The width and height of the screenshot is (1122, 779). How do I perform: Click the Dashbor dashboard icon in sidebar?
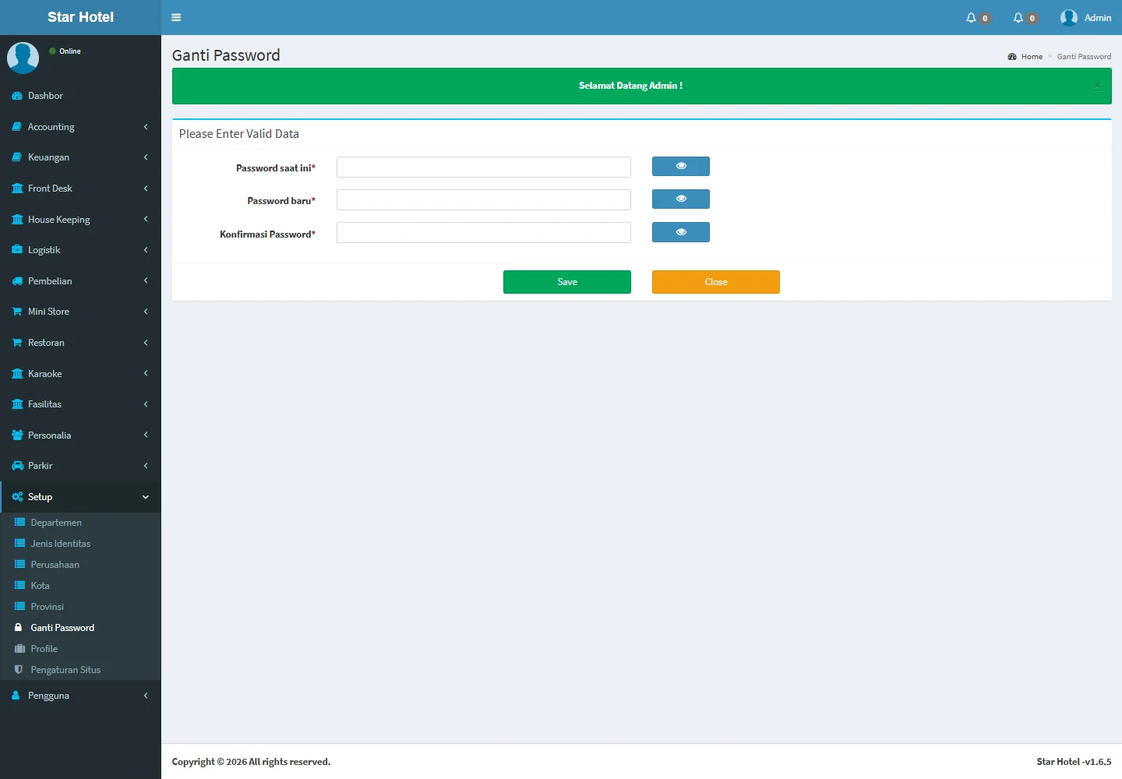click(x=17, y=96)
